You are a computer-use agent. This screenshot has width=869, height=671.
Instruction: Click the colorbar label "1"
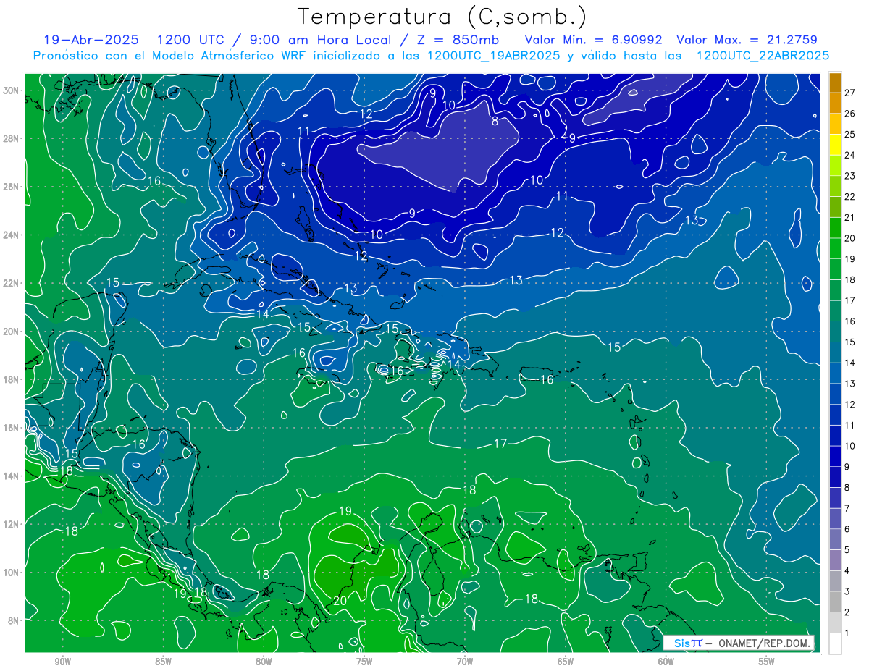tap(847, 633)
